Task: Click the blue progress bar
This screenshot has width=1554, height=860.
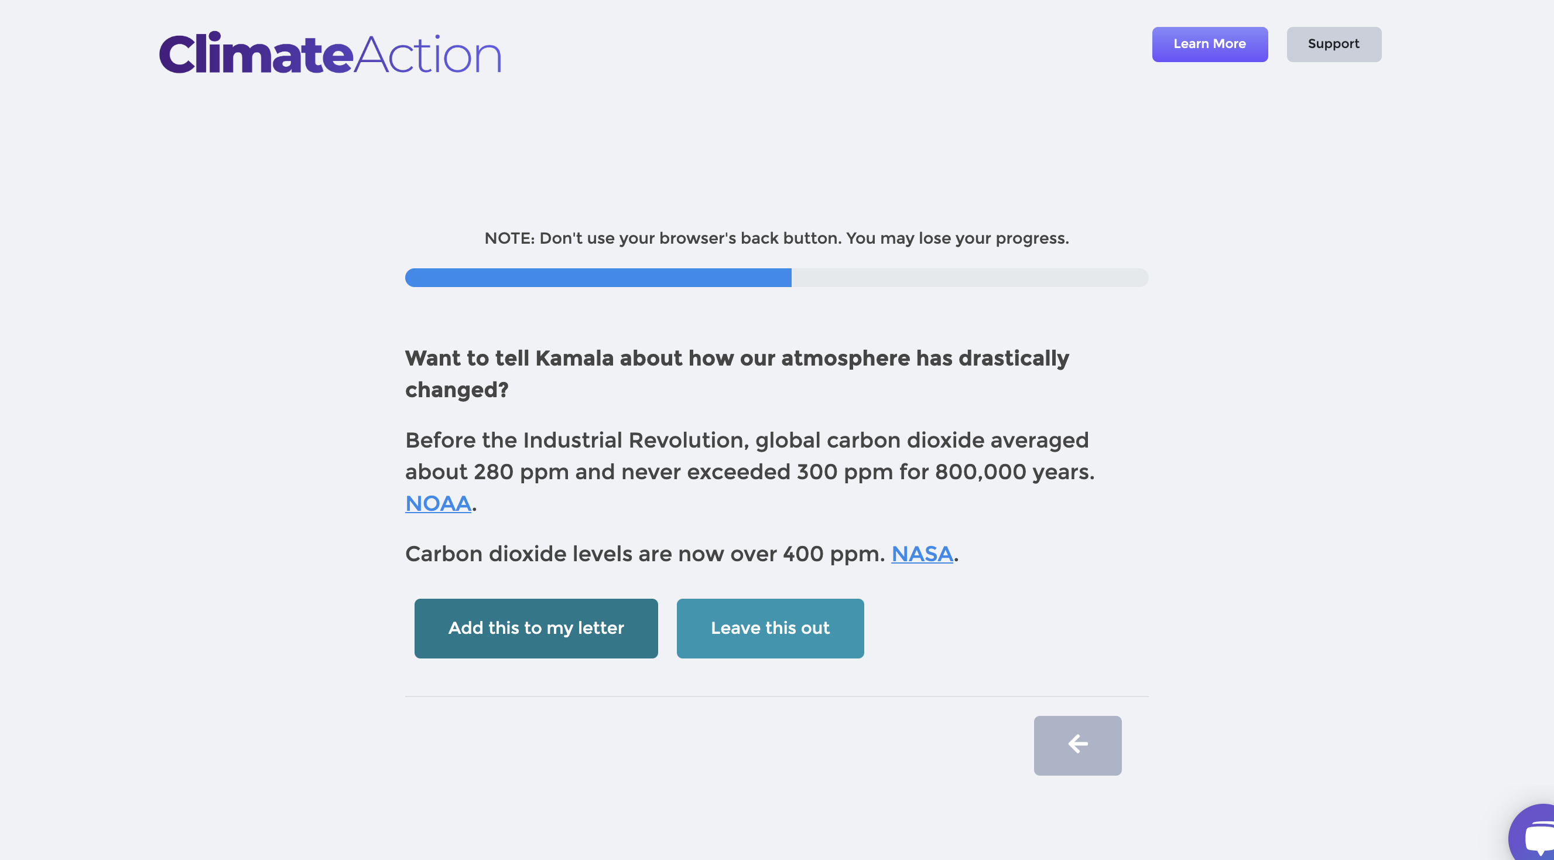Action: pyautogui.click(x=597, y=278)
